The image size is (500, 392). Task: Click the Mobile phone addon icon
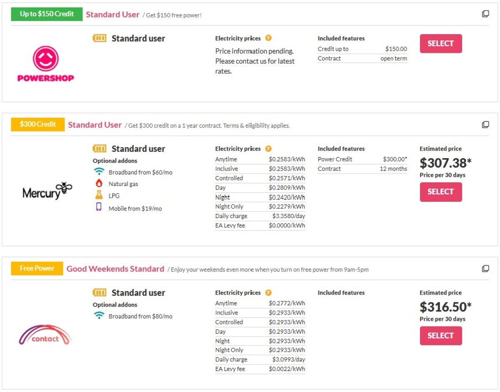(98, 206)
